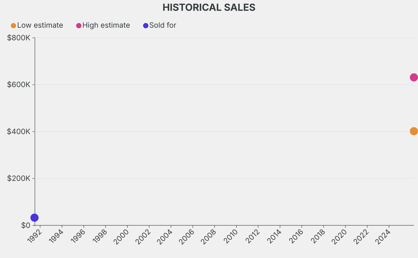Toggle the "Low estimate" legend label

[x=40, y=25]
